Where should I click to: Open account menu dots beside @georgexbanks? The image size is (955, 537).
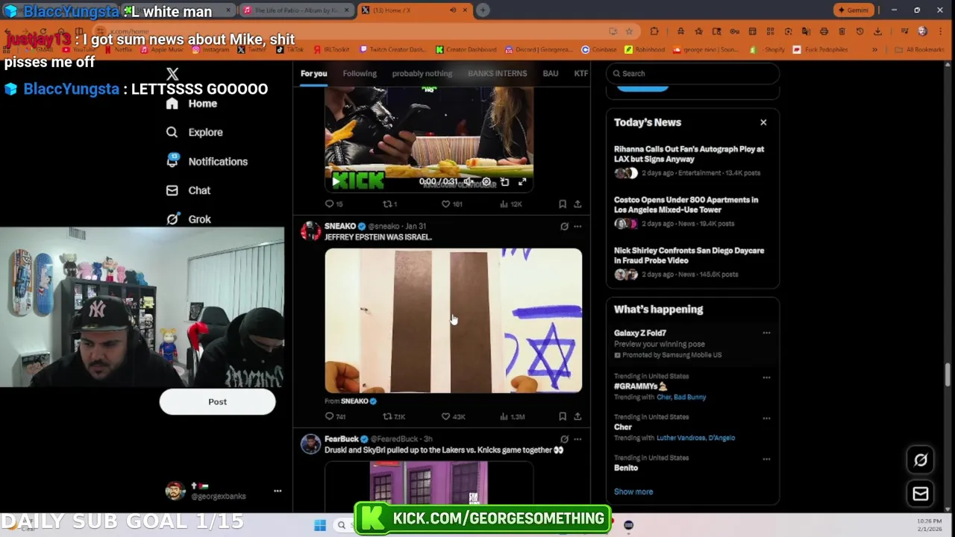coord(278,491)
